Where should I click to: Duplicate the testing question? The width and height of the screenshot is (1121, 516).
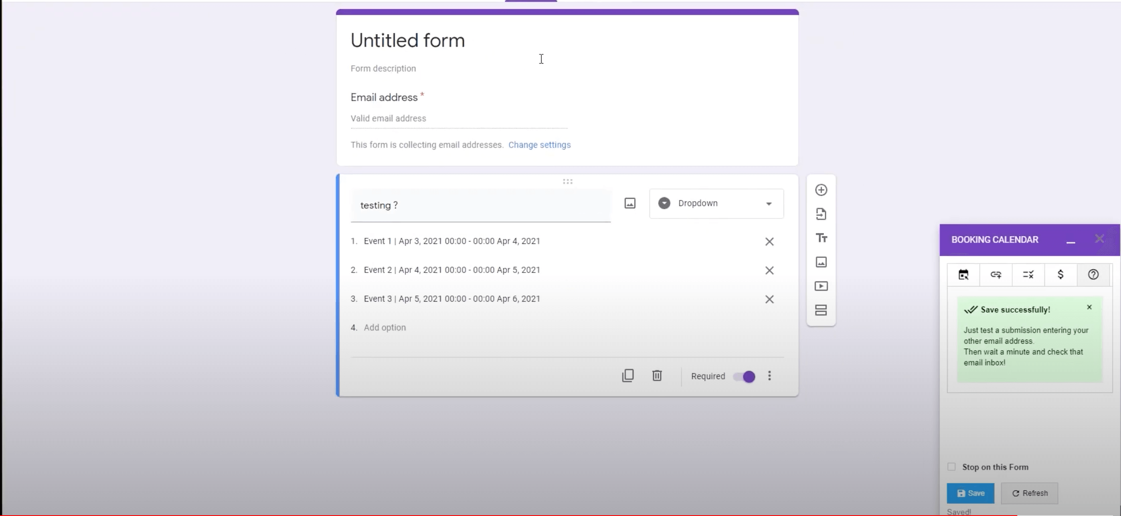[627, 376]
